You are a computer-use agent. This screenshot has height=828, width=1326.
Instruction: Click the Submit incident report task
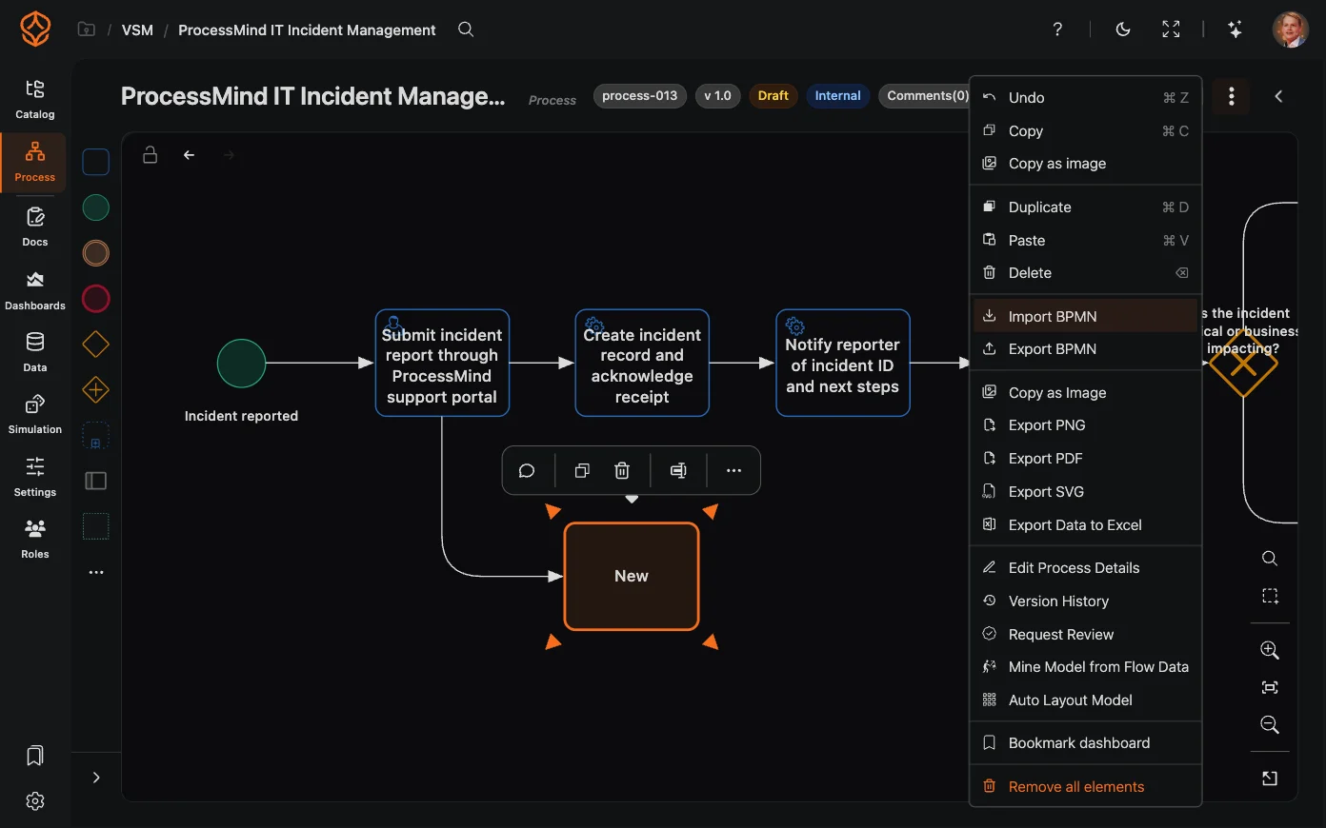pos(442,363)
